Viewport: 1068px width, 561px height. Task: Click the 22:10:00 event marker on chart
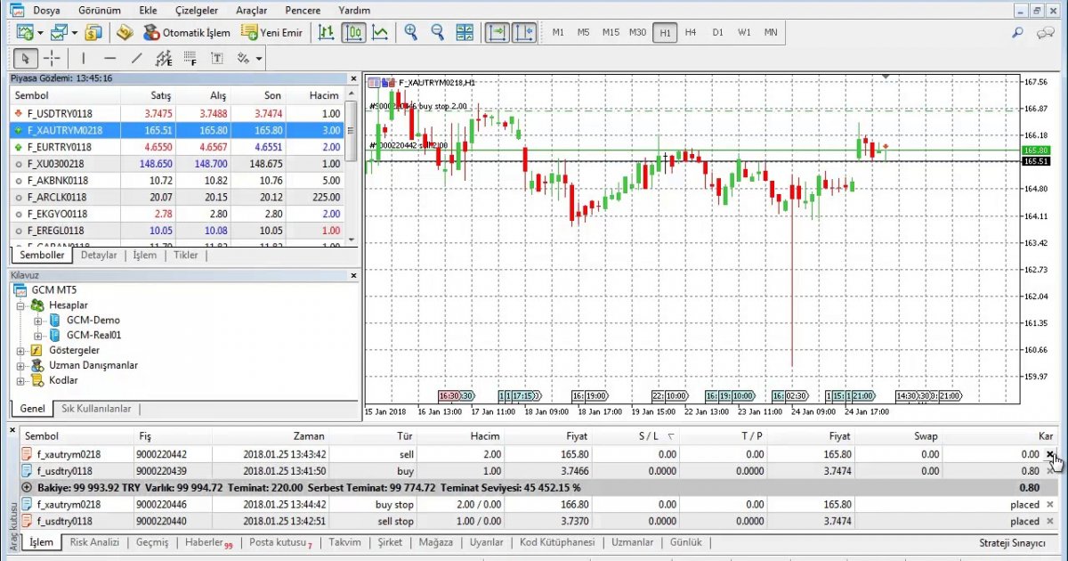coord(669,396)
